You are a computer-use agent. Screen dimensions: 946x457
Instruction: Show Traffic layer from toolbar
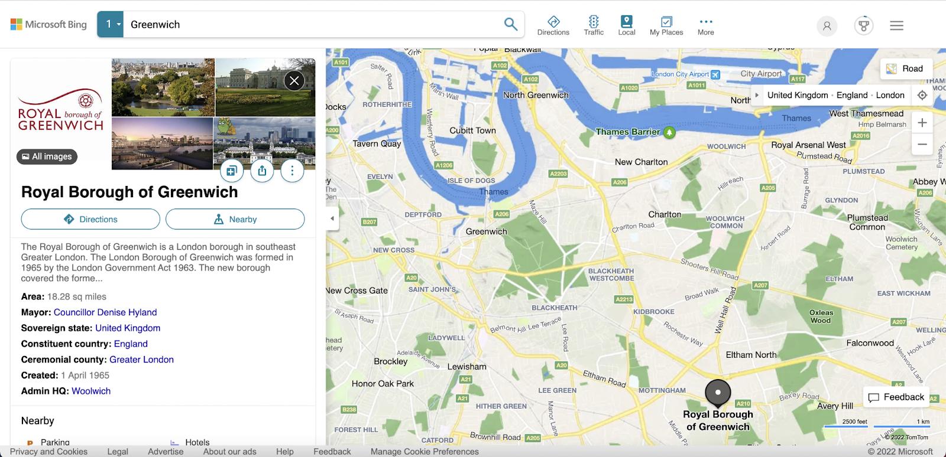594,25
